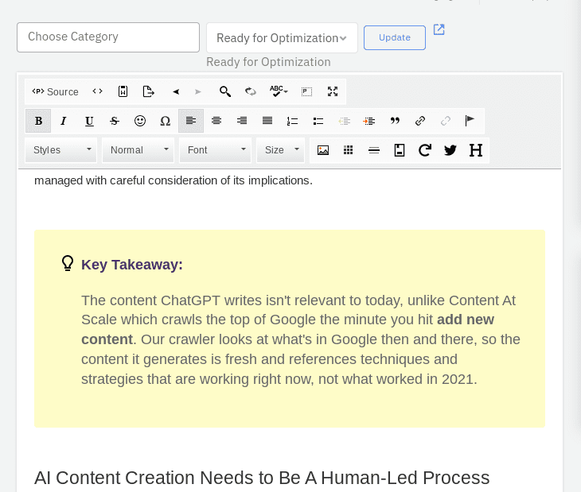The image size is (581, 492).
Task: Toggle bold formatting
Action: click(x=38, y=121)
